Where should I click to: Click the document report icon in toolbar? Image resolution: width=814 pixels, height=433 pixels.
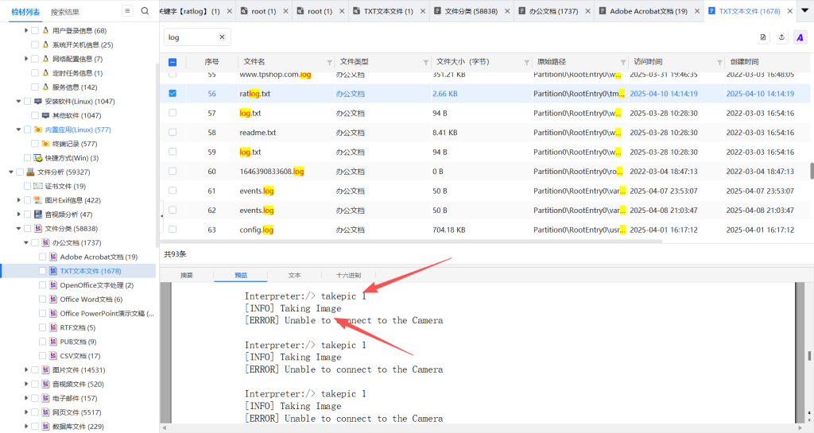(763, 37)
